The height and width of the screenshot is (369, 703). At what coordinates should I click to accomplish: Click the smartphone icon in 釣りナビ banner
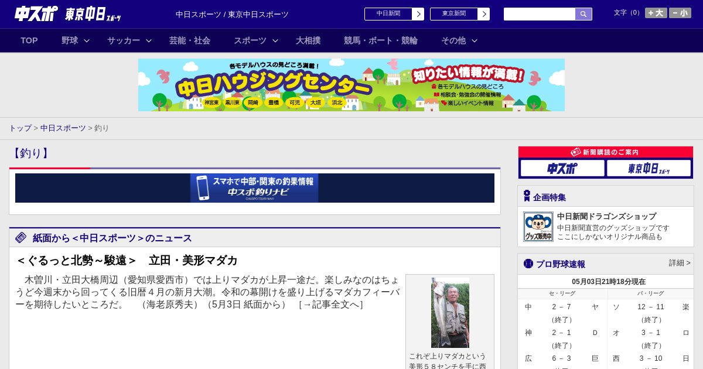click(x=203, y=188)
